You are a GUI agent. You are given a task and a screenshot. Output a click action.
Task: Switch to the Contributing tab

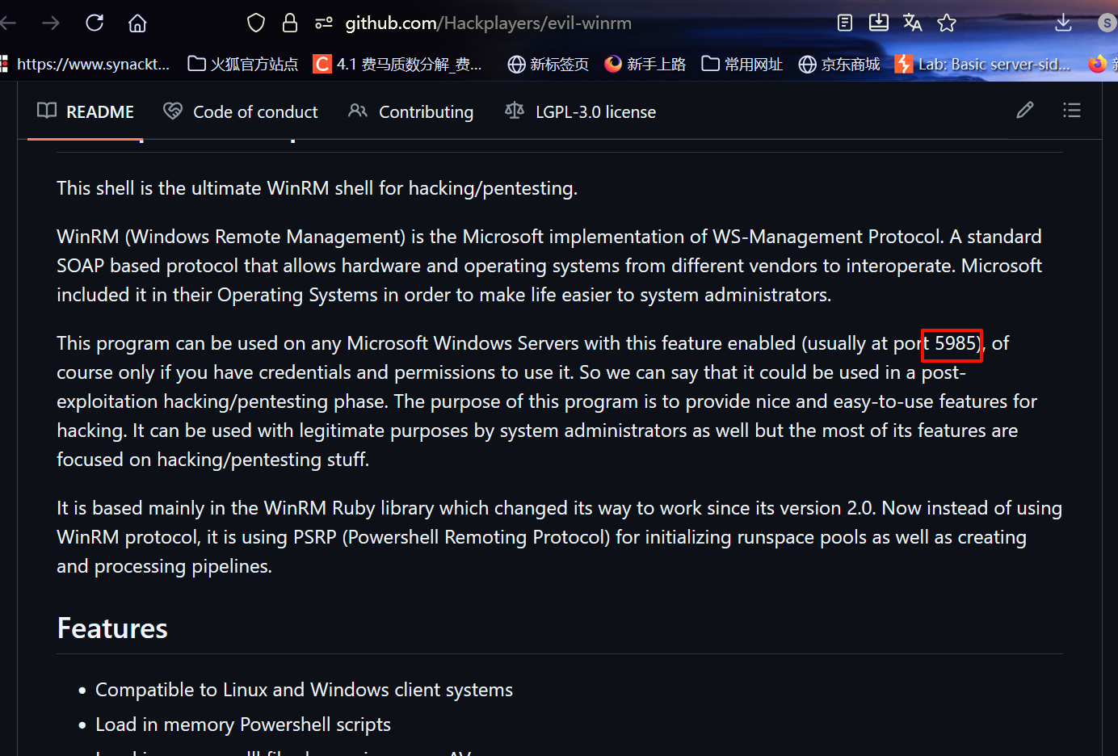[410, 111]
